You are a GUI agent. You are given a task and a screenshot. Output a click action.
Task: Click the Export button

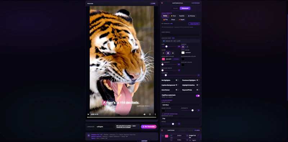pos(143,141)
